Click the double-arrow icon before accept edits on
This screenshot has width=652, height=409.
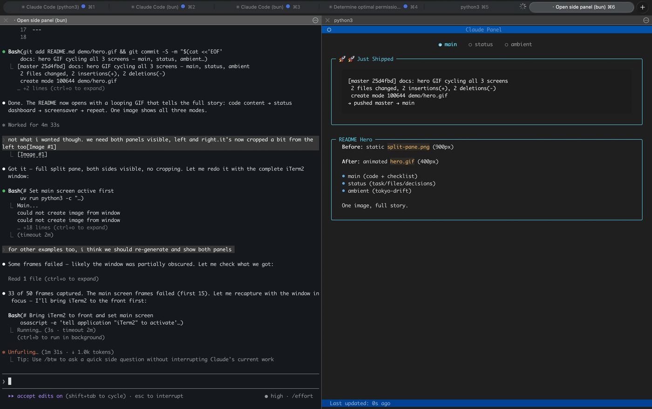(x=11, y=396)
